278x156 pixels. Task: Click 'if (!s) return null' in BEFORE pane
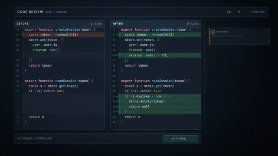click(47, 91)
